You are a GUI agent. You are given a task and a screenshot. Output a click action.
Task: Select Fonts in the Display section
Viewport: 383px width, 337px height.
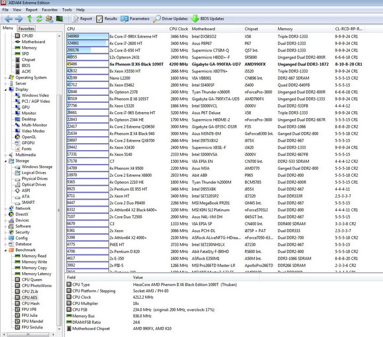pos(27,149)
